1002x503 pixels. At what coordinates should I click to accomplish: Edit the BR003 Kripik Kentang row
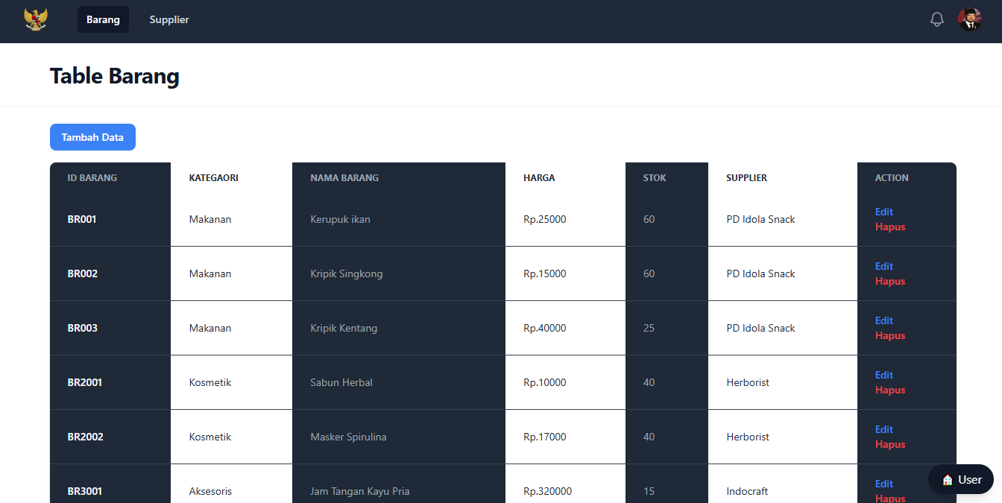click(883, 320)
